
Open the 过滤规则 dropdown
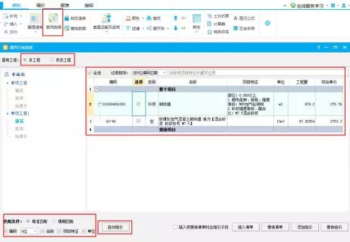[x=149, y=72]
